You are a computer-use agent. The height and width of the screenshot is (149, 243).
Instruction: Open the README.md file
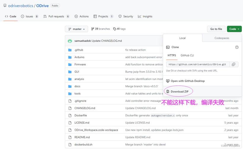(82, 137)
